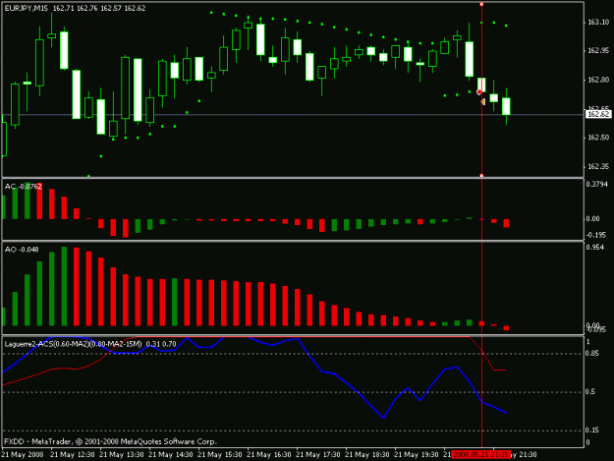Click the 162.50 price scale label
This screenshot has width=614, height=461.
[x=598, y=138]
